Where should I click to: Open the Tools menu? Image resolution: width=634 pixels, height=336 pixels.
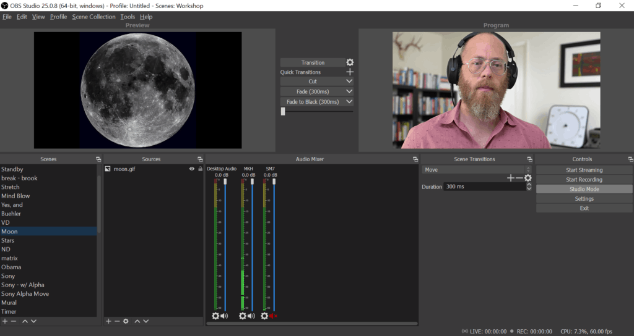[128, 17]
